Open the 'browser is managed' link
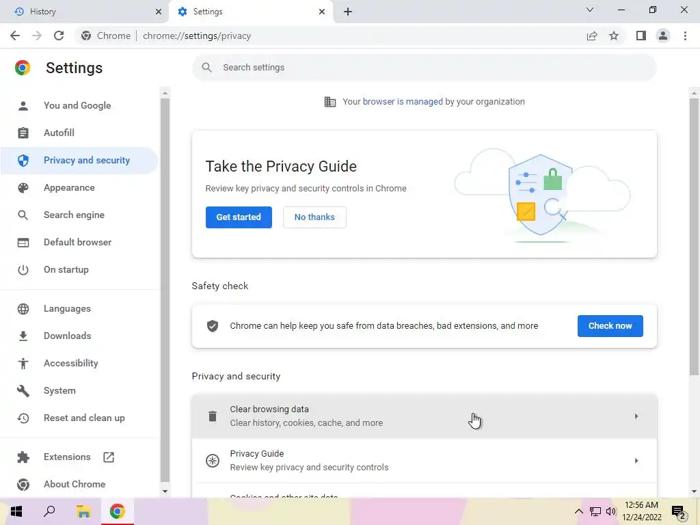 click(403, 101)
